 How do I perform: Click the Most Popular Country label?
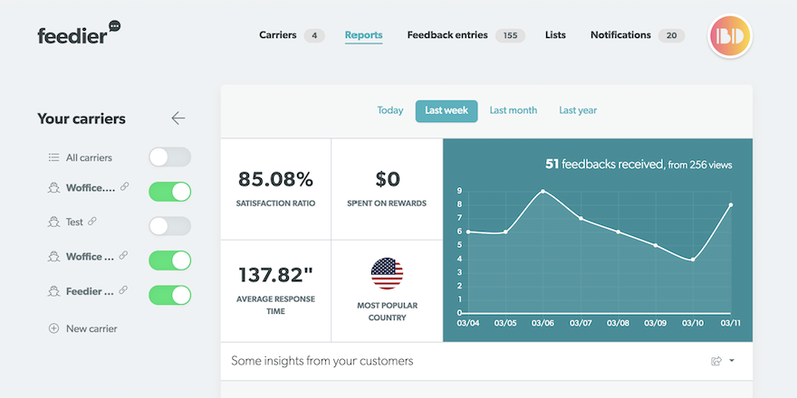coord(387,312)
